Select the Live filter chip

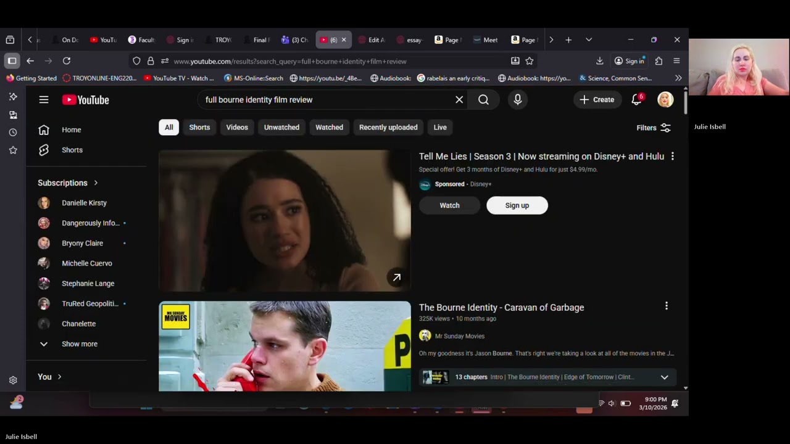coord(440,128)
